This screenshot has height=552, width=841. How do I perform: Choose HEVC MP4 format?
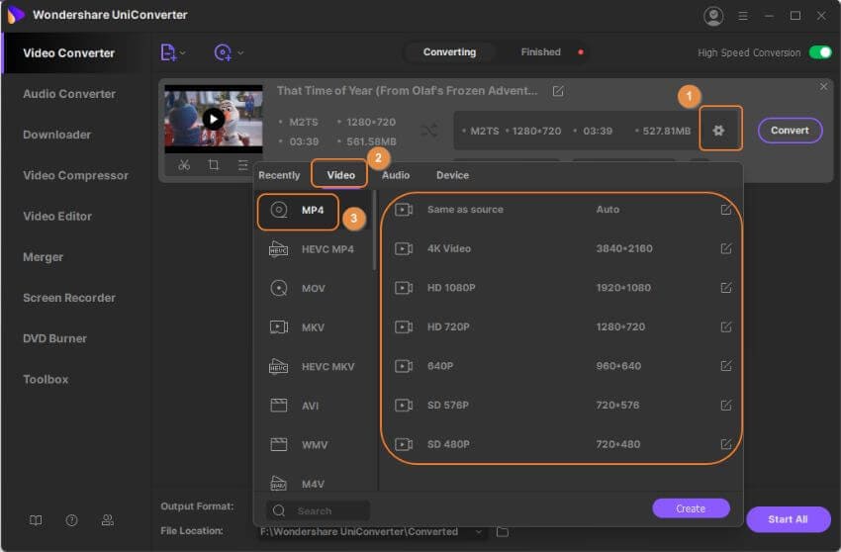pos(314,249)
